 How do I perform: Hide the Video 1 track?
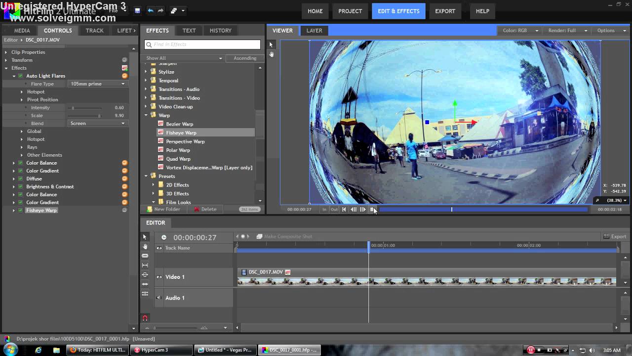(159, 277)
